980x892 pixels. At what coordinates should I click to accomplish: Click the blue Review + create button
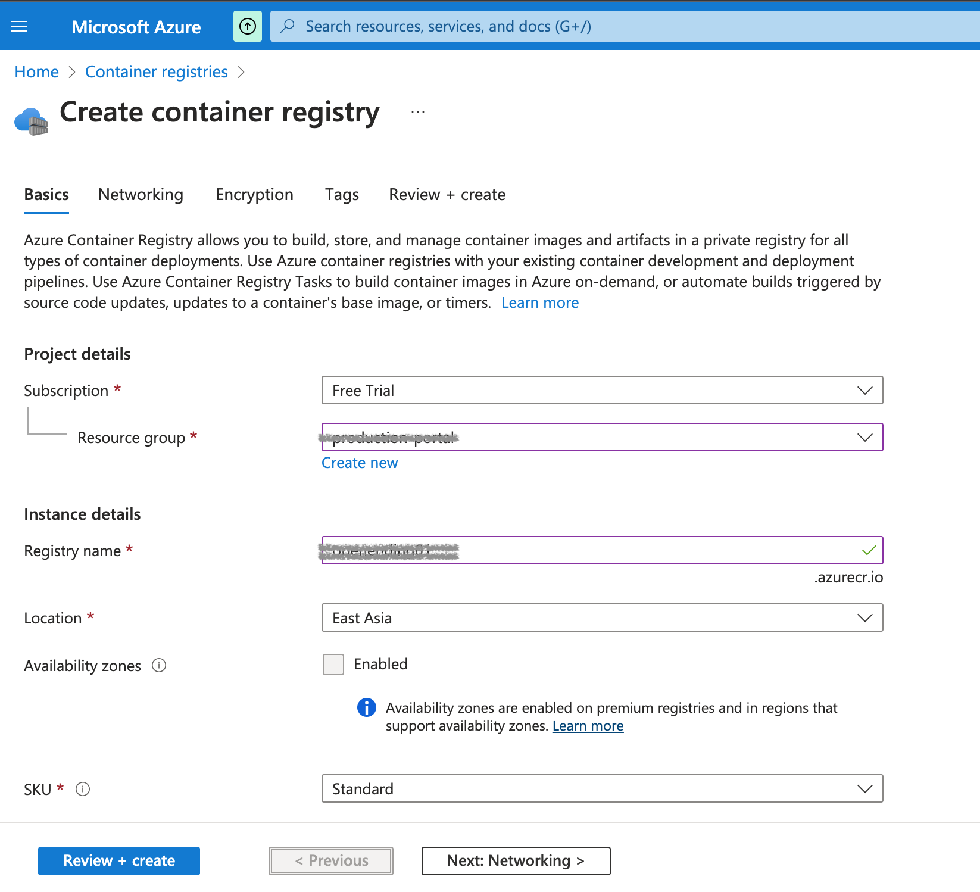119,861
